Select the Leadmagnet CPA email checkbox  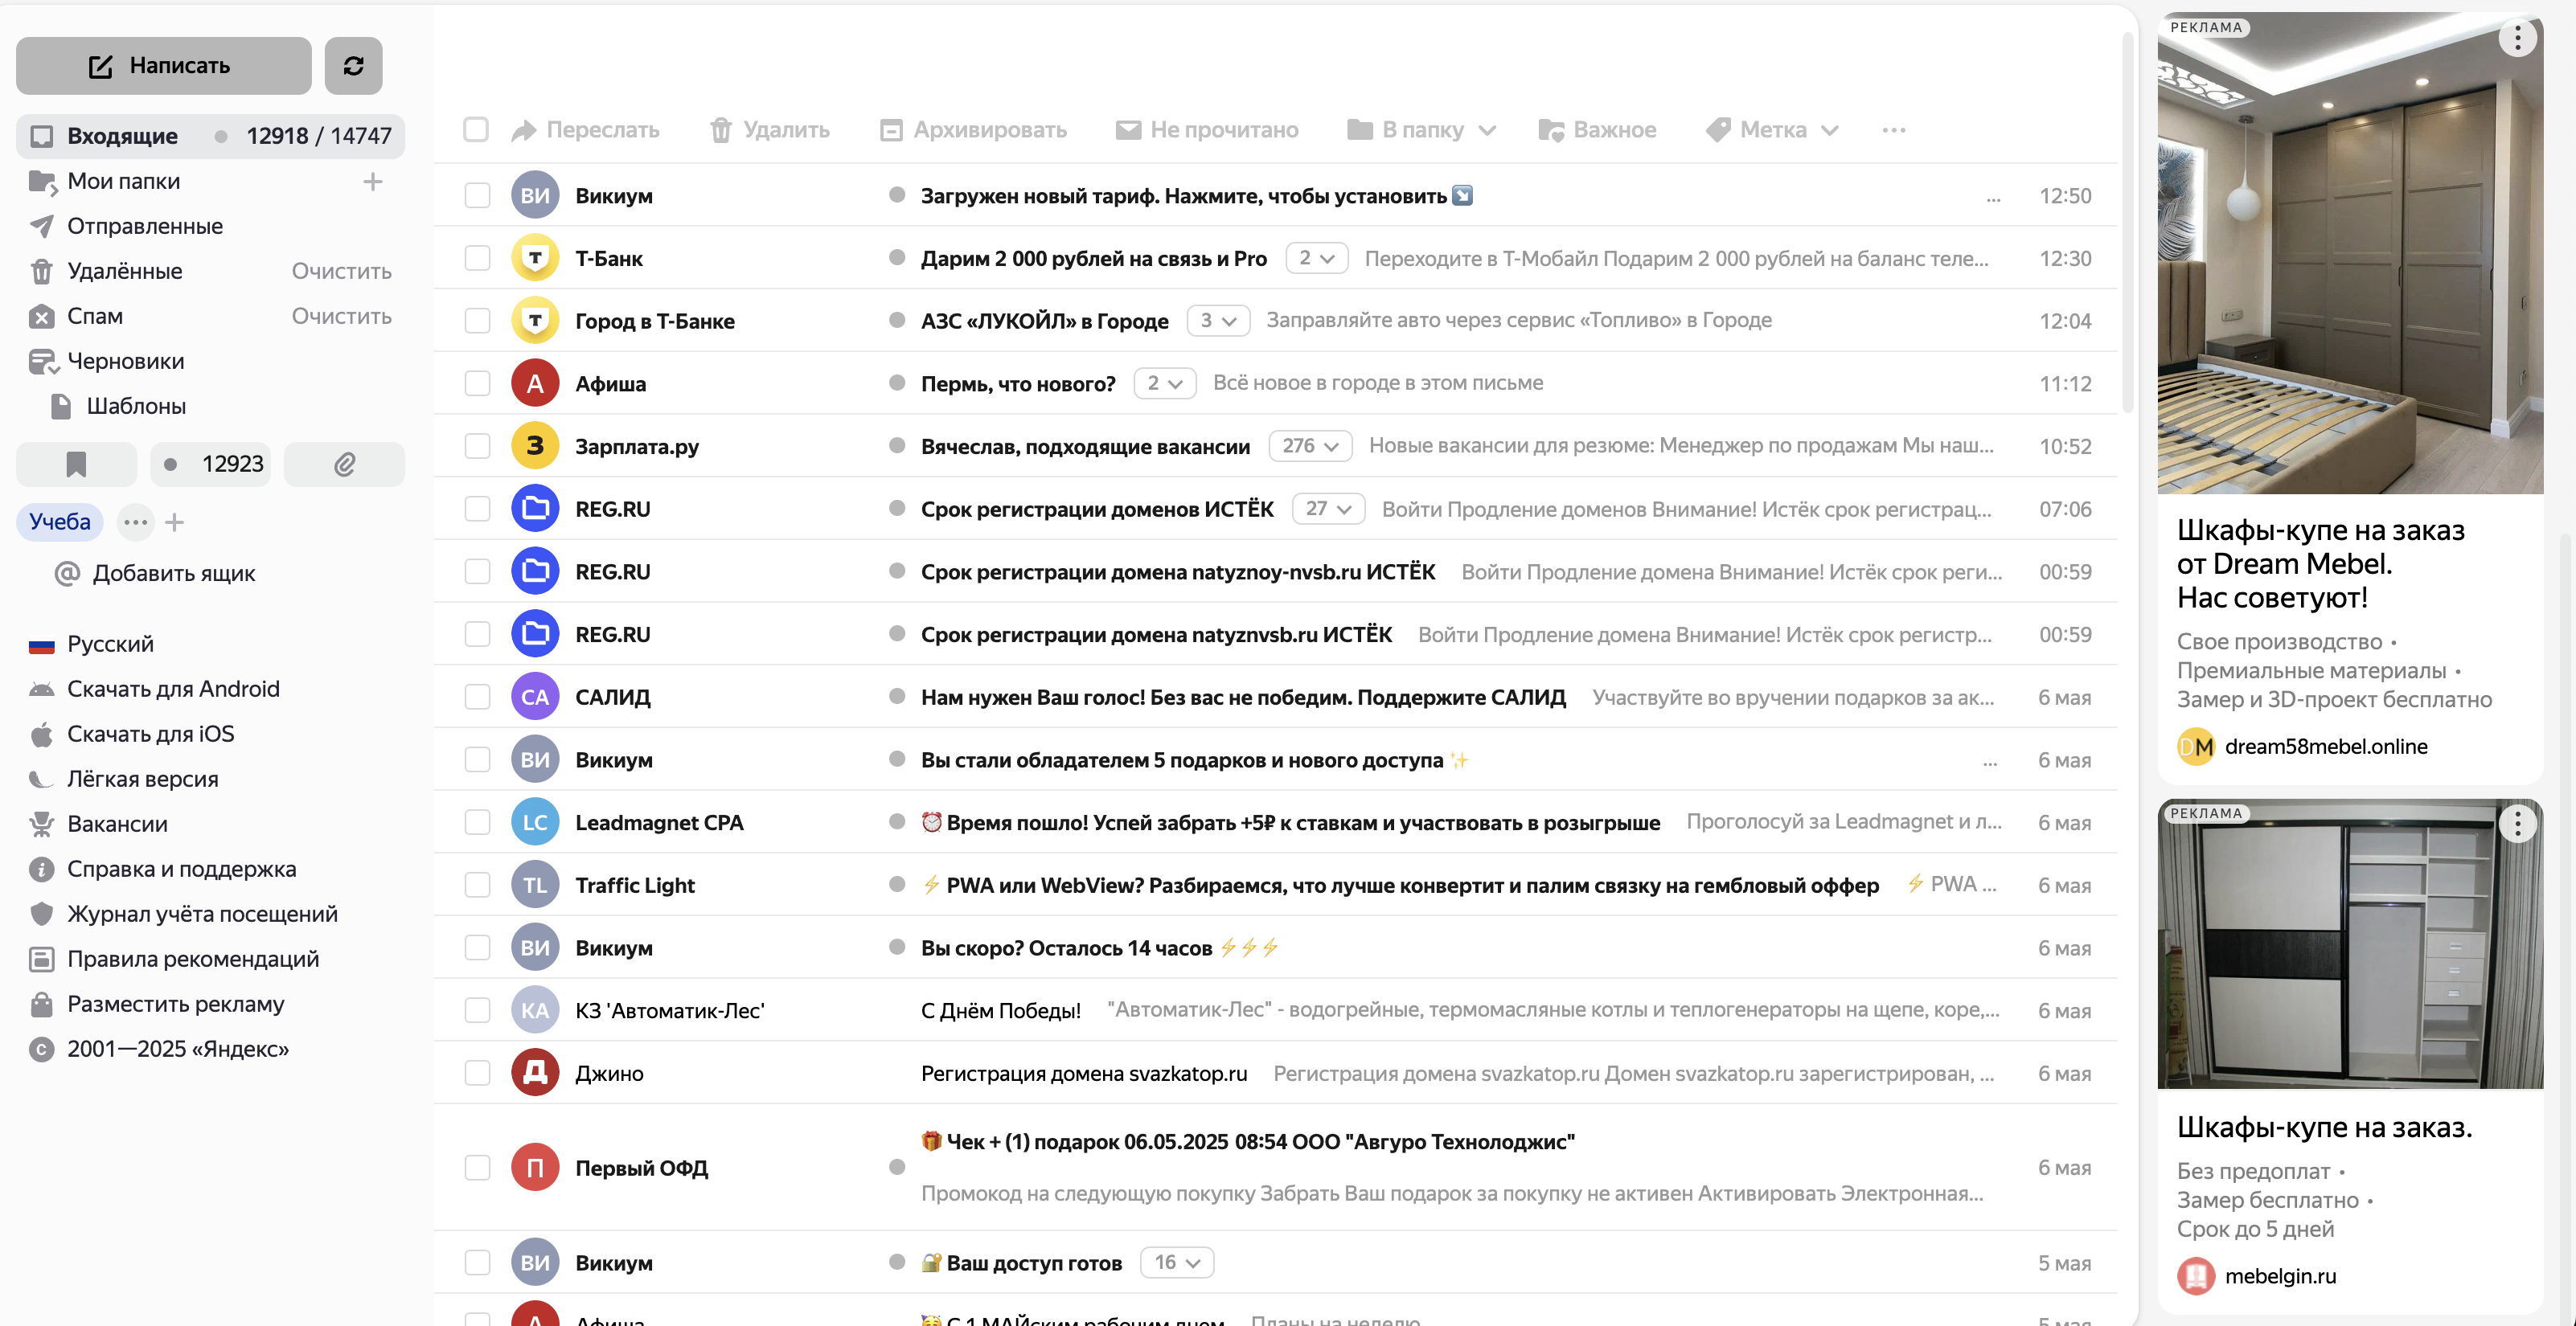[477, 822]
